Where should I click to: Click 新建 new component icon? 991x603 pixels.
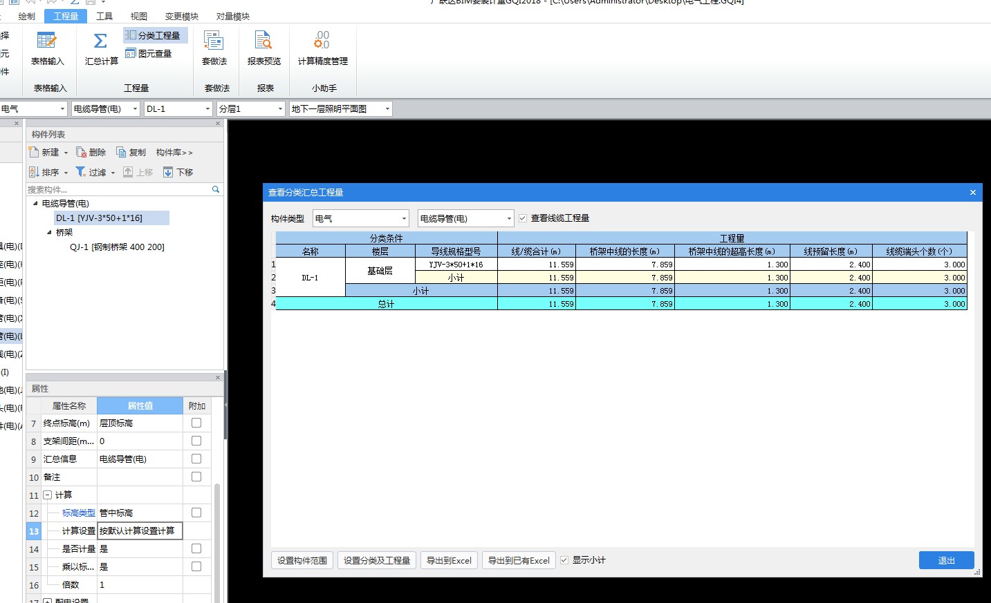tap(34, 152)
